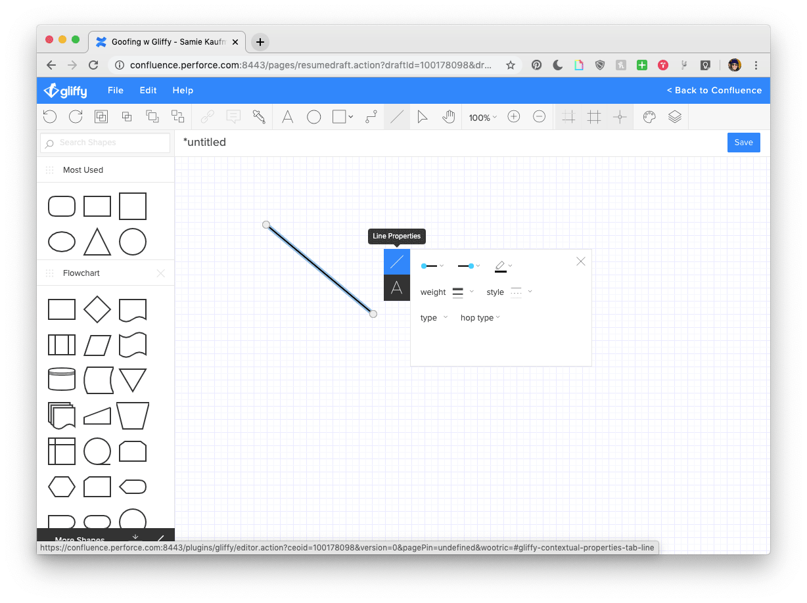This screenshot has height=603, width=807.
Task: Open the File menu
Action: pos(116,90)
